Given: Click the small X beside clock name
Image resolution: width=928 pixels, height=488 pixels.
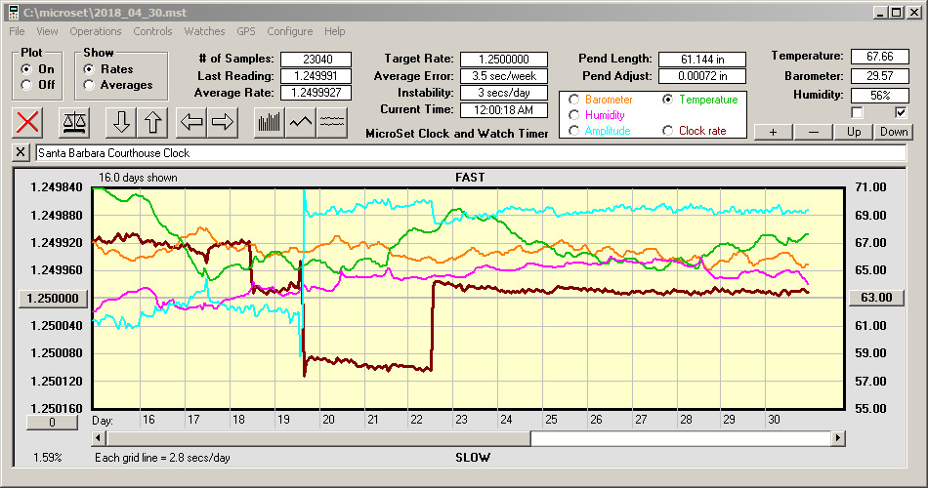Looking at the screenshot, I should tap(21, 152).
